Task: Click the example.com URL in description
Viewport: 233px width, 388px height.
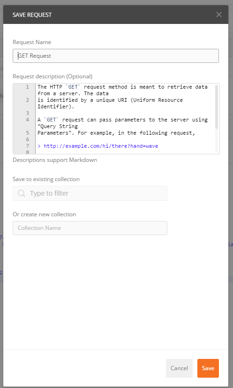Action: pos(101,146)
